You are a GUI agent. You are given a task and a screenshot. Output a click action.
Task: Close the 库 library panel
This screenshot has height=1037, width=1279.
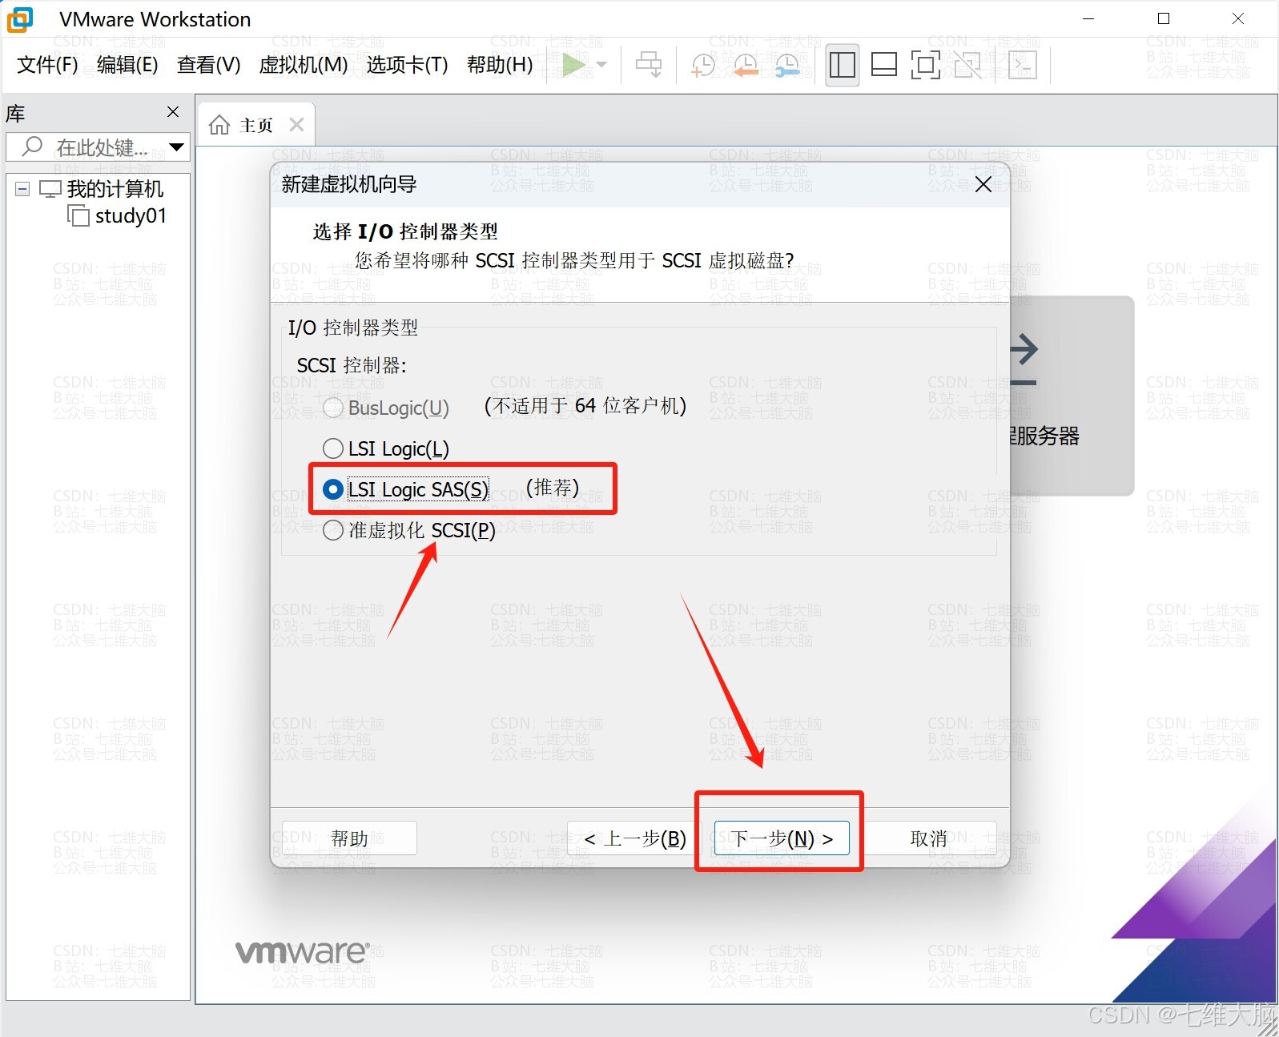pos(173,112)
